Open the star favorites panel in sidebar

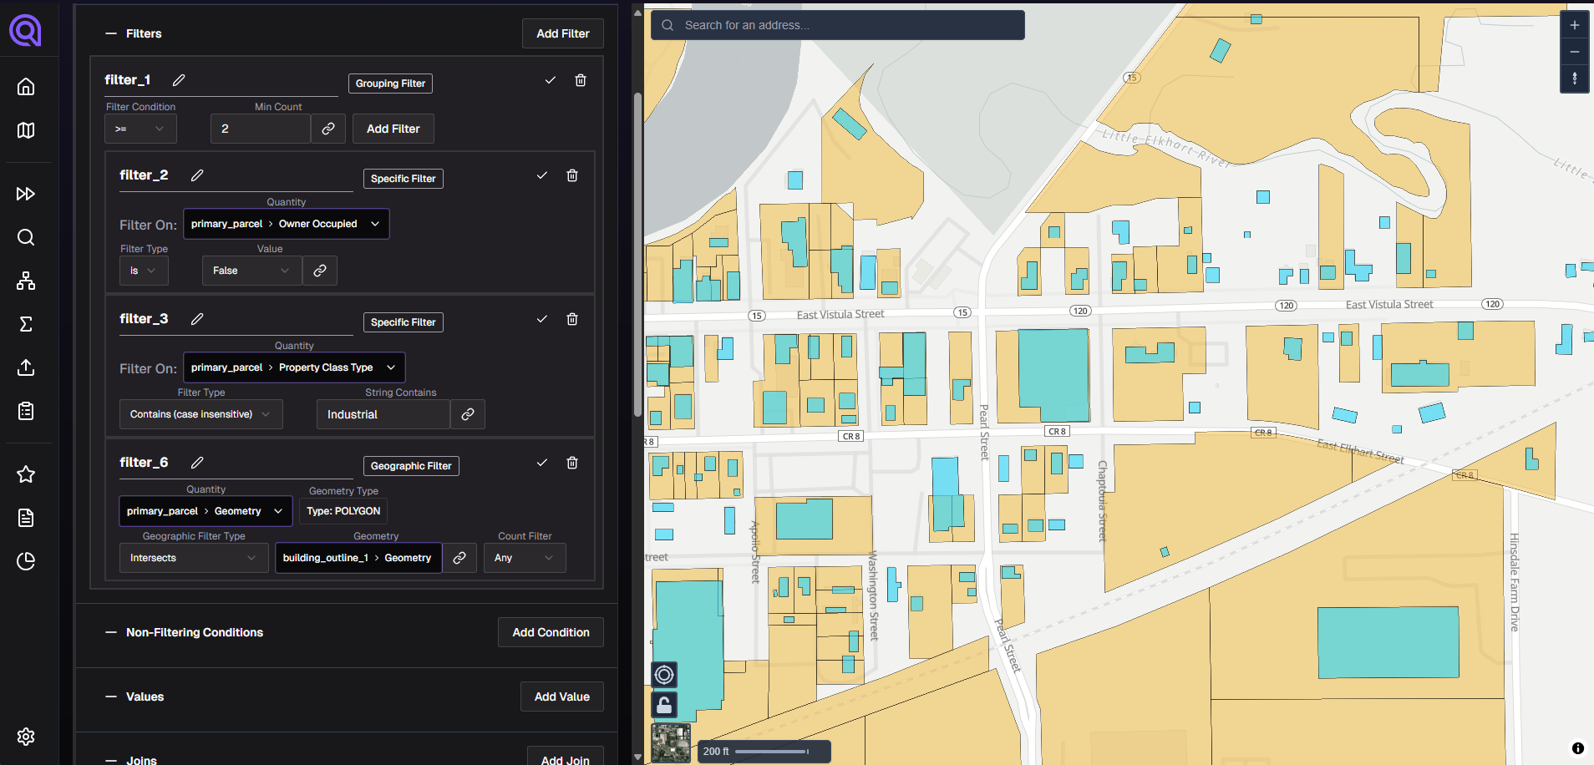26,474
